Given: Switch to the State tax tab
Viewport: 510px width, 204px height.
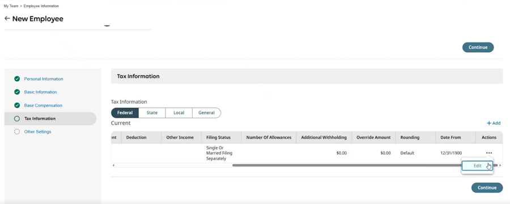Looking at the screenshot, I should [152, 113].
